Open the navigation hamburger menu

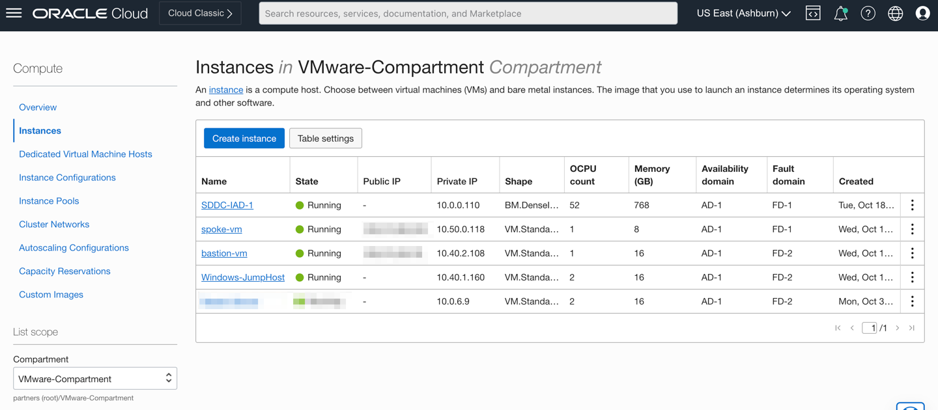(x=14, y=13)
